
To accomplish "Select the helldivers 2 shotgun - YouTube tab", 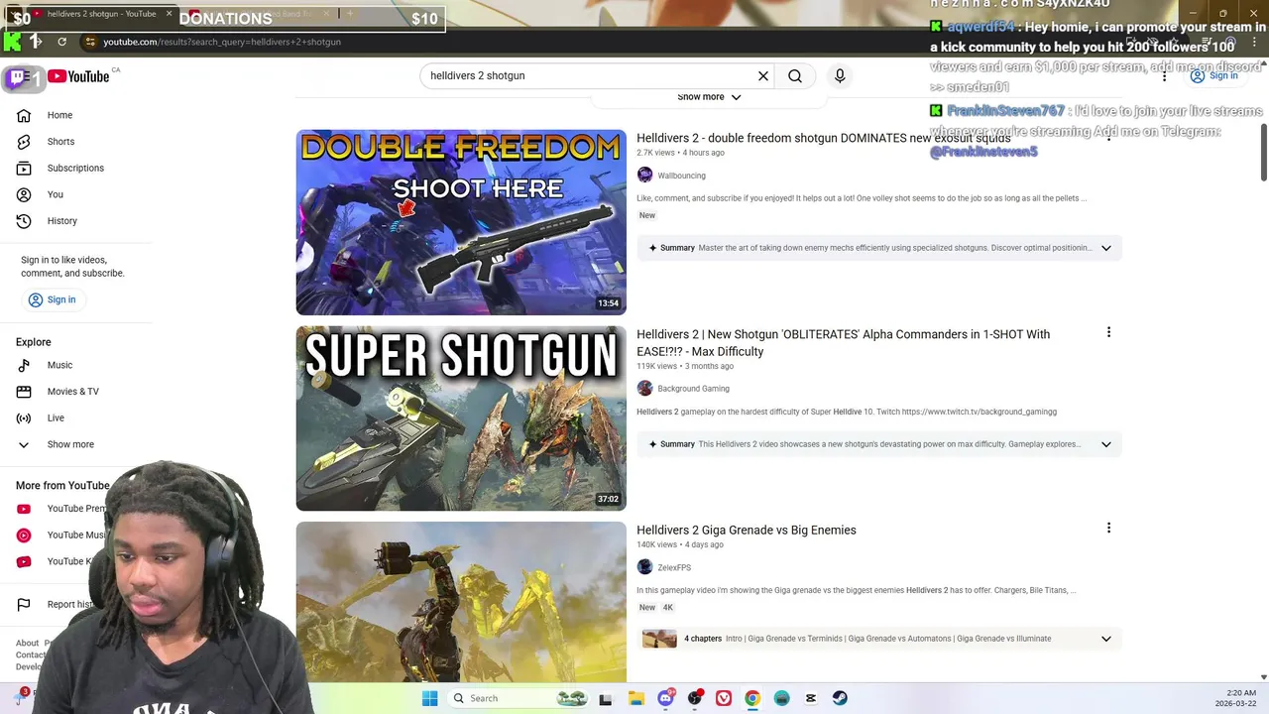I will [x=101, y=14].
